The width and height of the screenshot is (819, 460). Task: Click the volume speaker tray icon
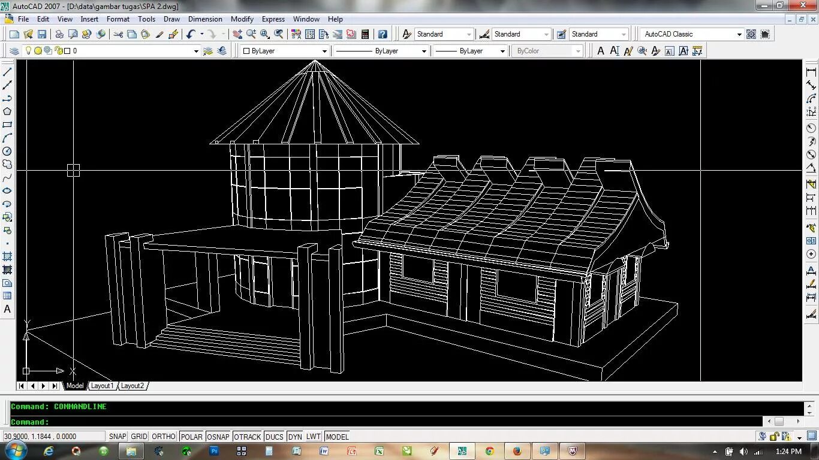(743, 452)
